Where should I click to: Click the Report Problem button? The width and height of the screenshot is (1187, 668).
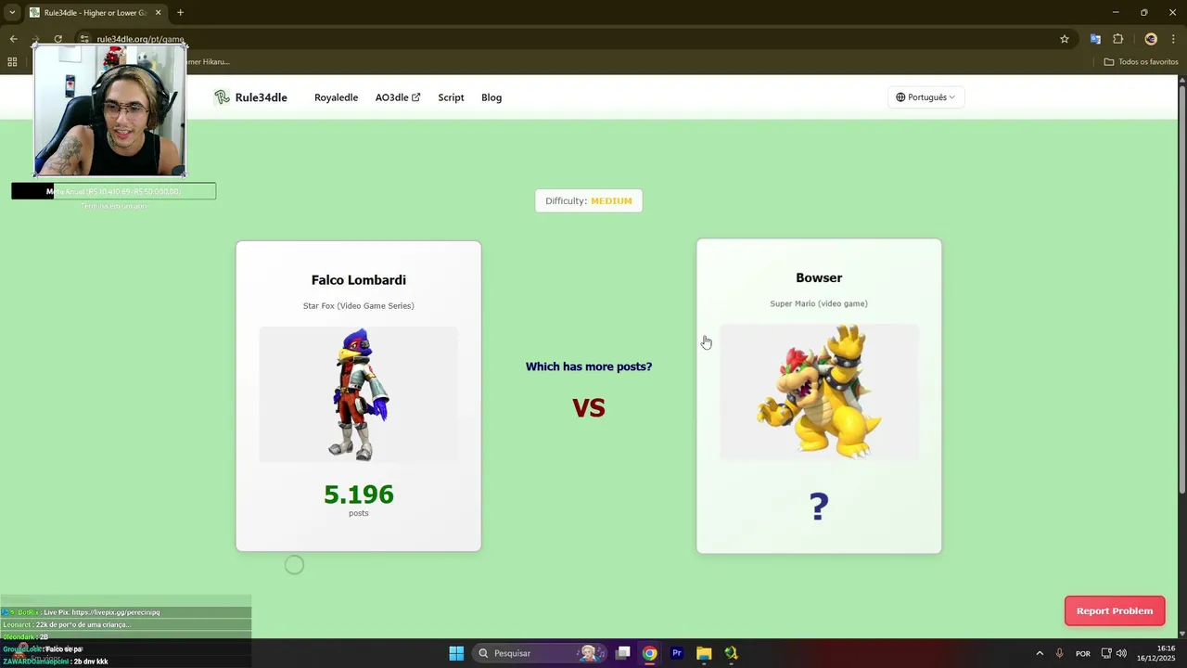click(x=1115, y=610)
